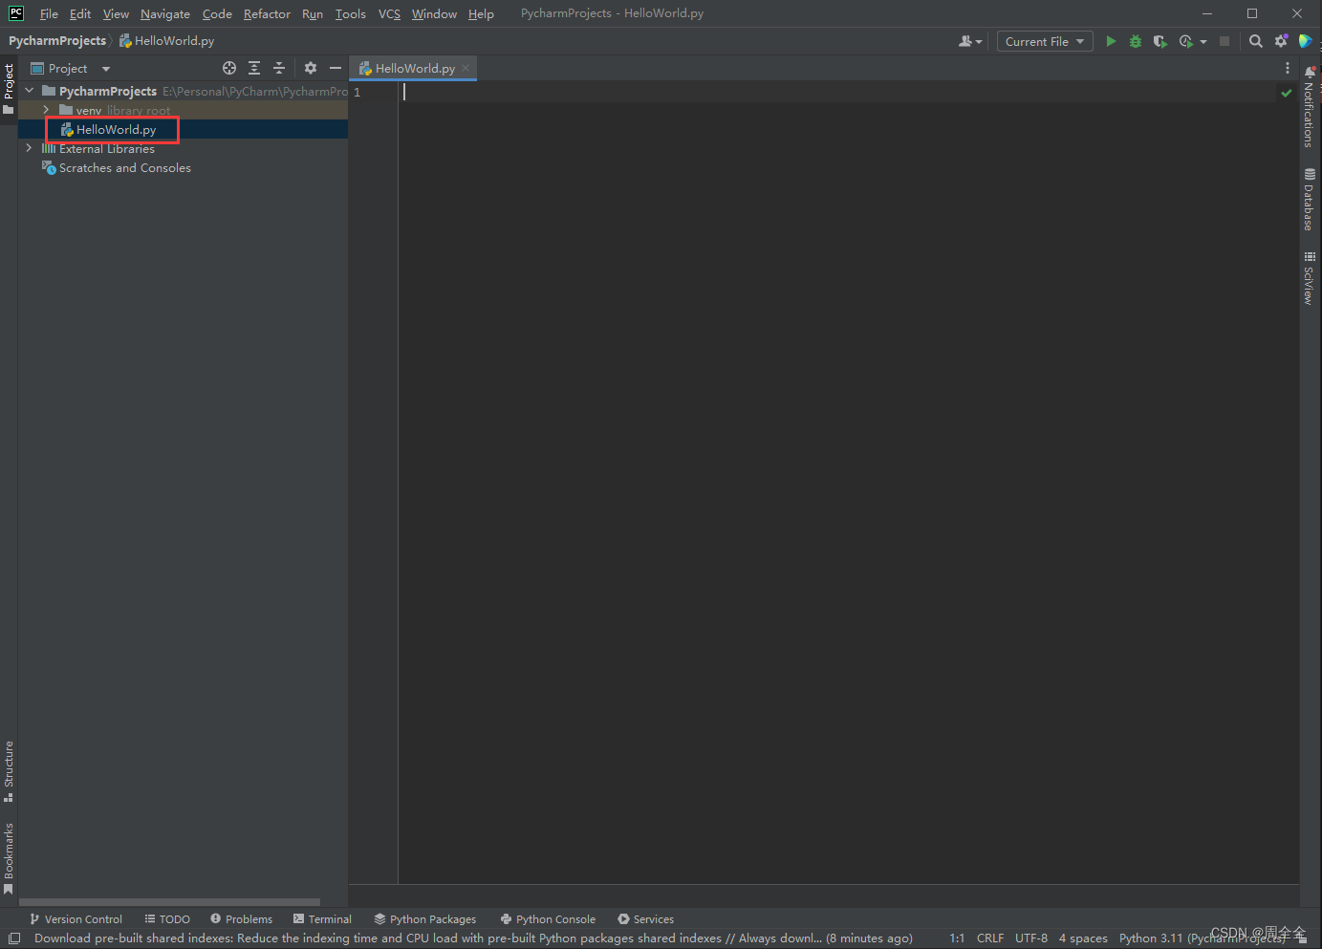Open the View menu
The height and width of the screenshot is (949, 1322).
(116, 13)
